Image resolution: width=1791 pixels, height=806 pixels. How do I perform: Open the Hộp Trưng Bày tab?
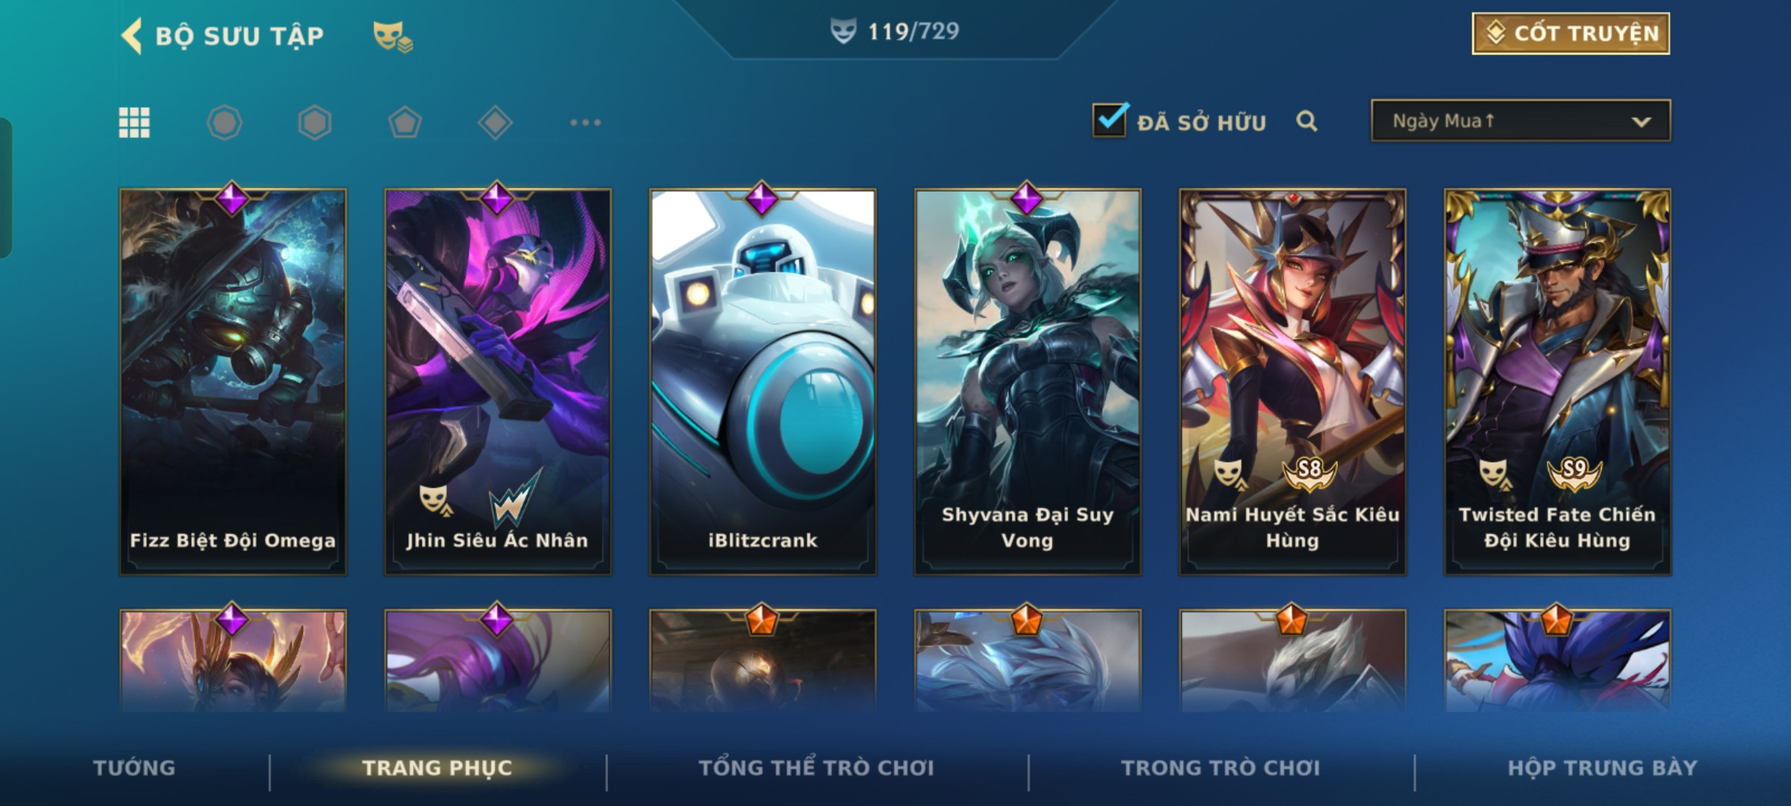pos(1602,768)
